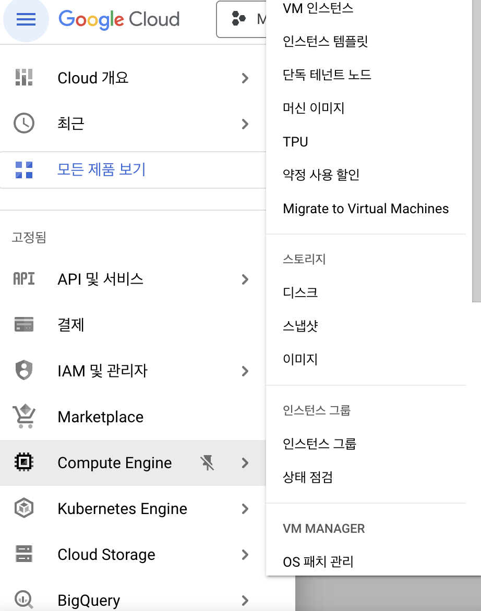Open 단독 테넌트 노드
Image resolution: width=481 pixels, height=611 pixels.
coord(327,75)
